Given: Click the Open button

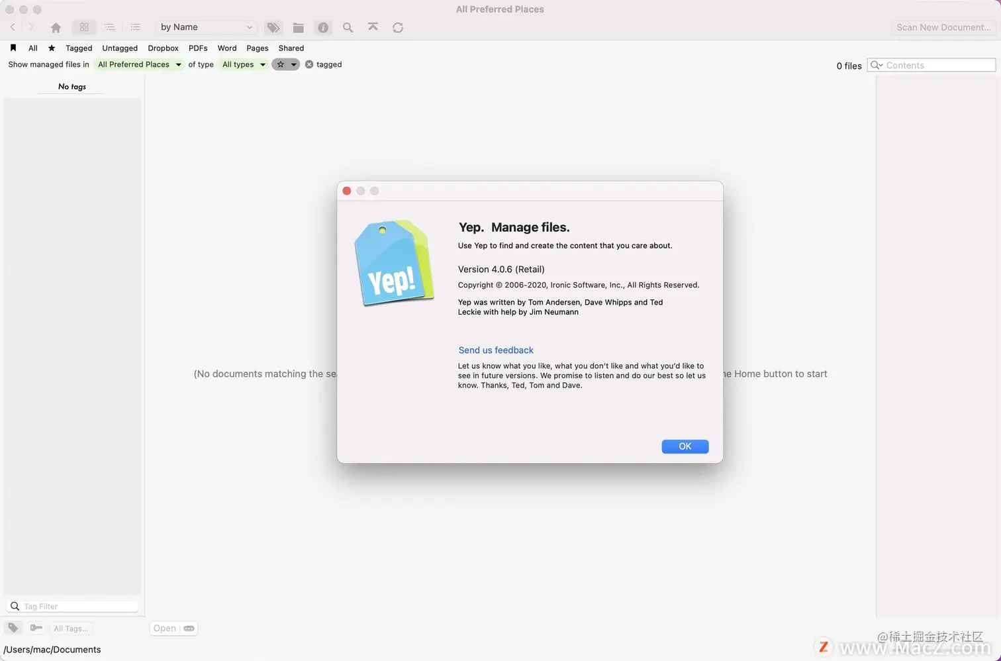Looking at the screenshot, I should [x=165, y=628].
